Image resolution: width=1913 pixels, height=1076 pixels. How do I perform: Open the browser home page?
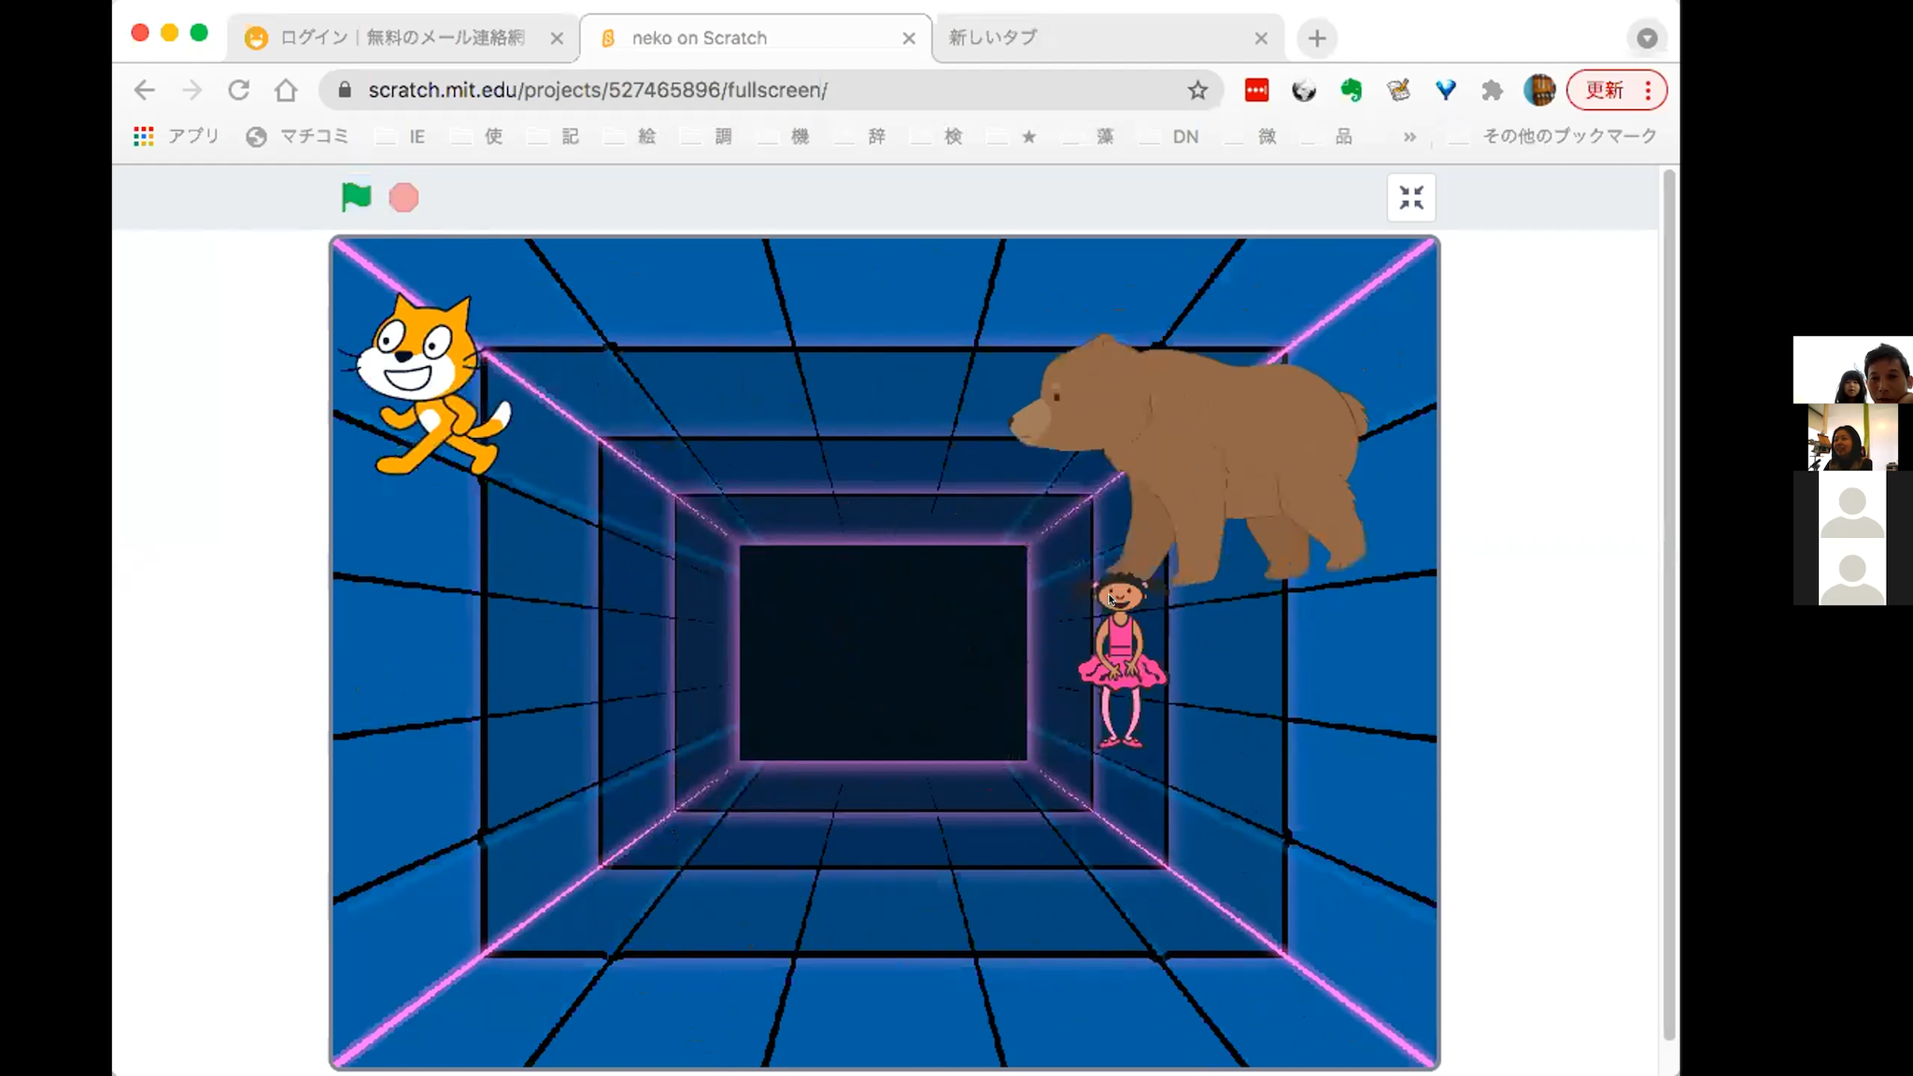(286, 90)
